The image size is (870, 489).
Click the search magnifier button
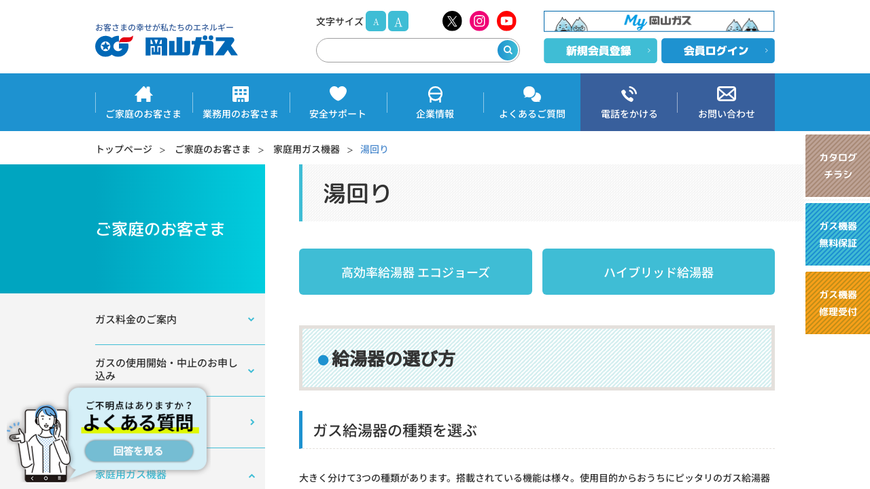tap(508, 50)
